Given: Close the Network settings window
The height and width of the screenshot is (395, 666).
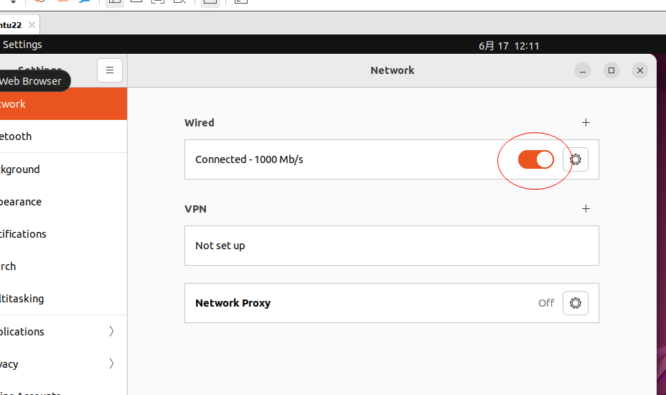Looking at the screenshot, I should [x=640, y=70].
